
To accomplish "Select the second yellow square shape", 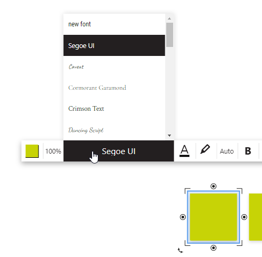I will [x=256, y=217].
